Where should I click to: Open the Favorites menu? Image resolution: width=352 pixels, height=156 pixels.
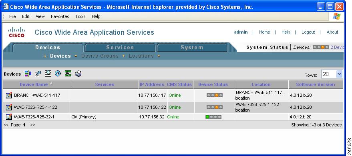point(60,16)
